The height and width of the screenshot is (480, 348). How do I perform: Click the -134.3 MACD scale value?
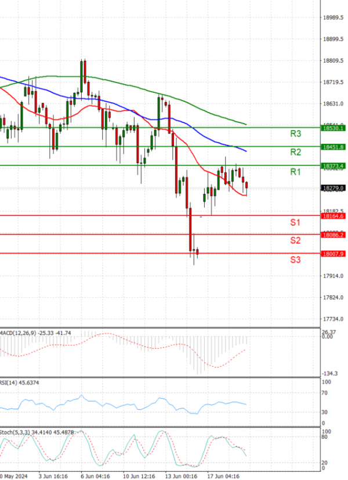330,373
